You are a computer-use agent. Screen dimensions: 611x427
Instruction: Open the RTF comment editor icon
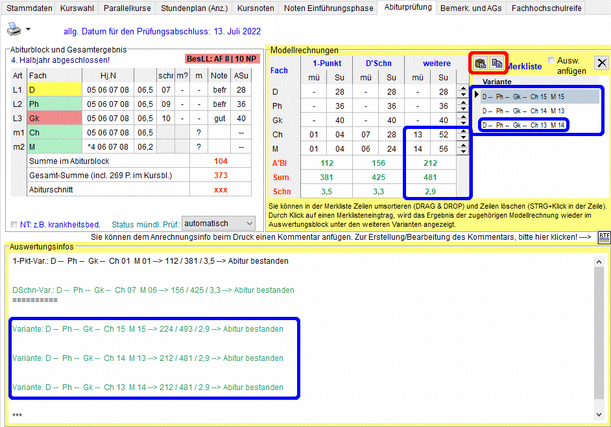[604, 237]
